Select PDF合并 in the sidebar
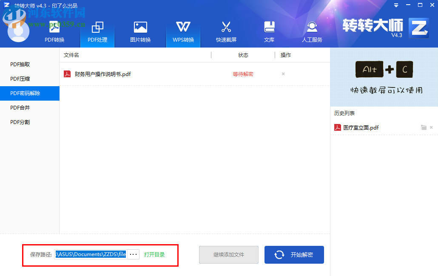438x276 pixels. (x=20, y=107)
